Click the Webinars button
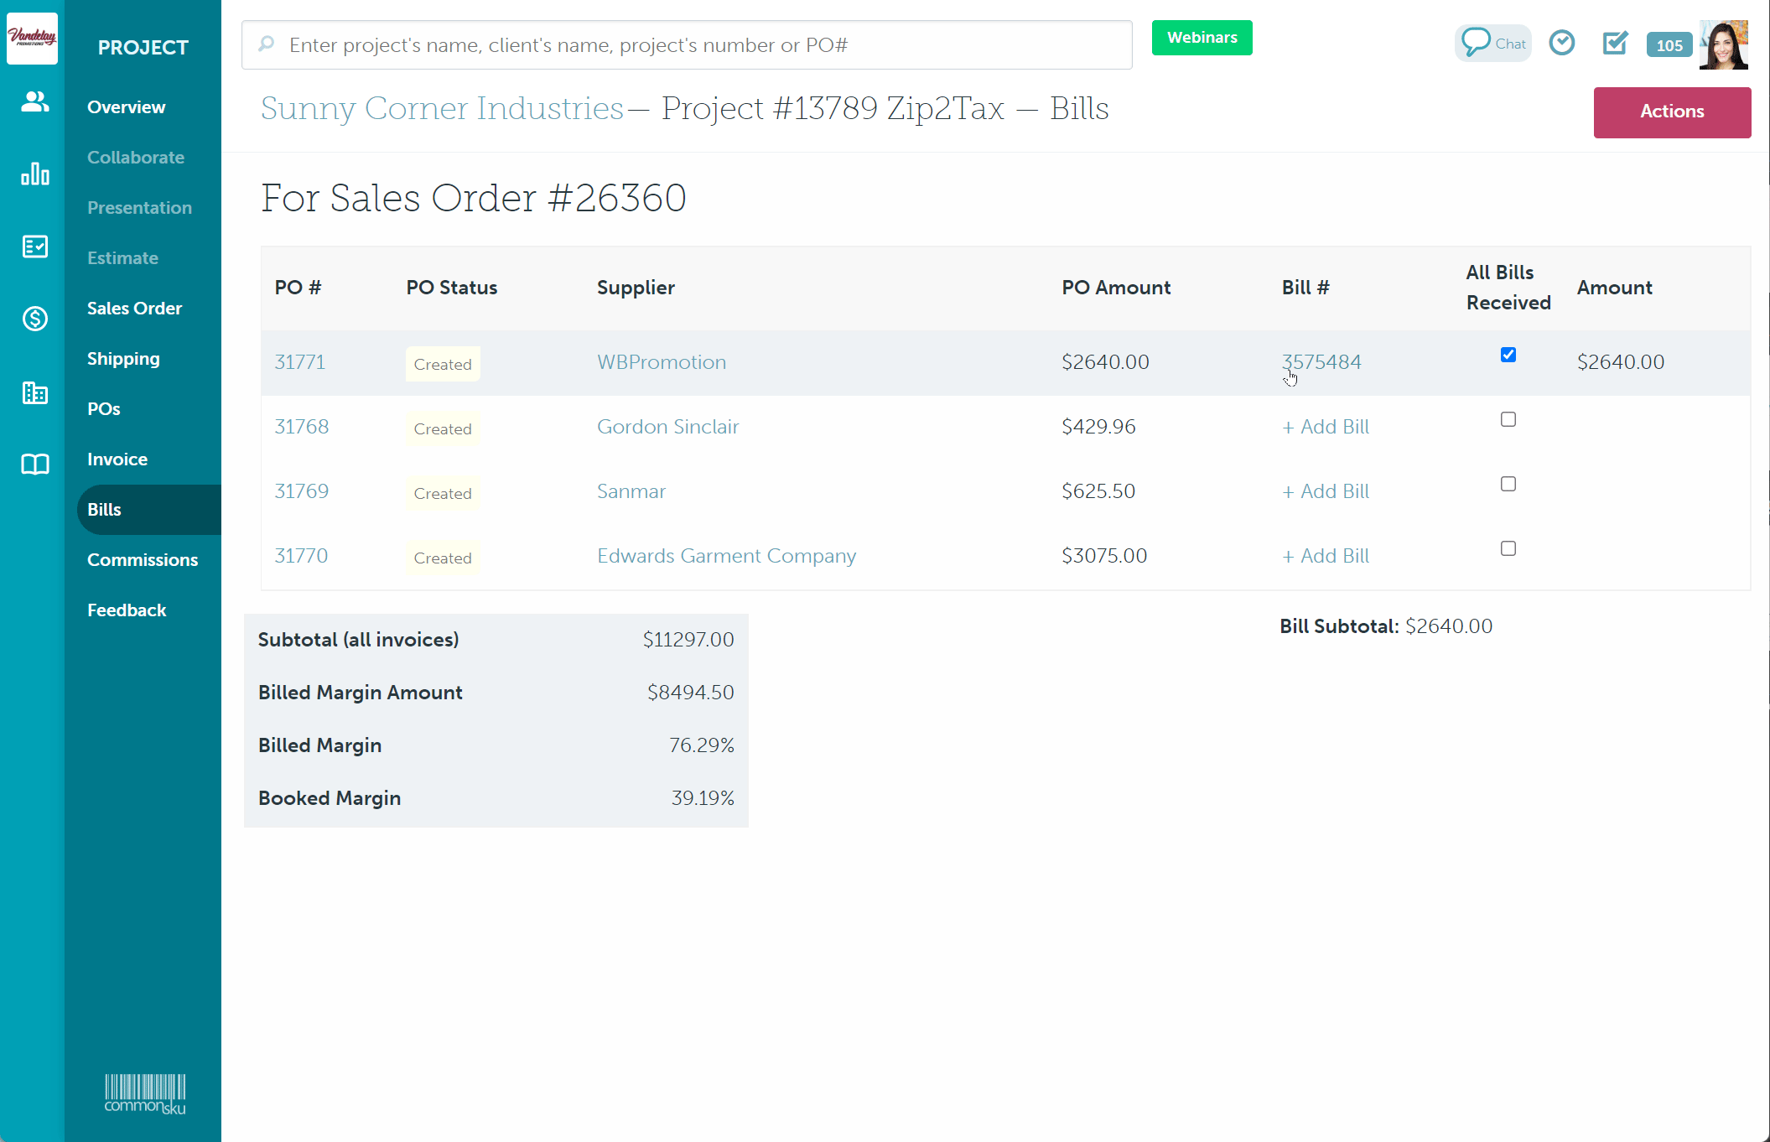Viewport: 1770px width, 1142px height. pos(1202,37)
